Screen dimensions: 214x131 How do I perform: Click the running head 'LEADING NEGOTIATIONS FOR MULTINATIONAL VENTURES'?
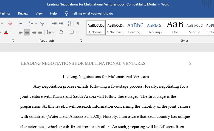[83, 63]
